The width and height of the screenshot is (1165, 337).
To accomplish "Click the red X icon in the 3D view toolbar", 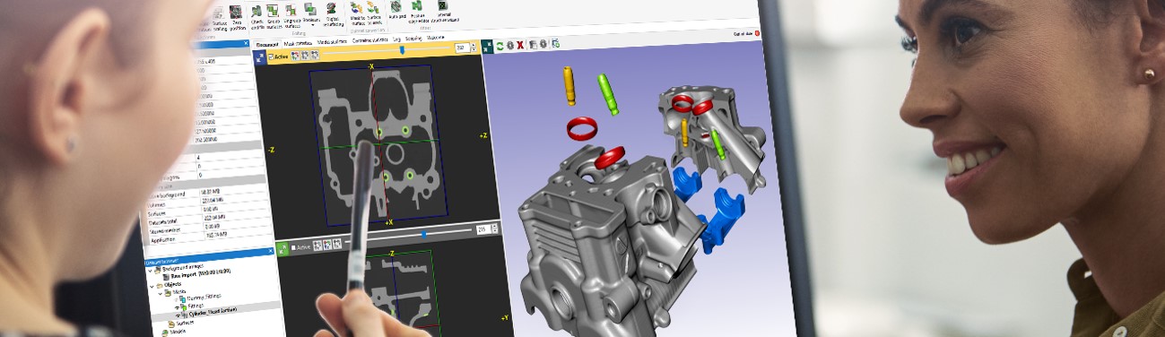I will (521, 45).
